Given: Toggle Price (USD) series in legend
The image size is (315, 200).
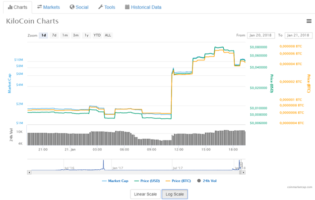Looking at the screenshot, I should [147, 181].
